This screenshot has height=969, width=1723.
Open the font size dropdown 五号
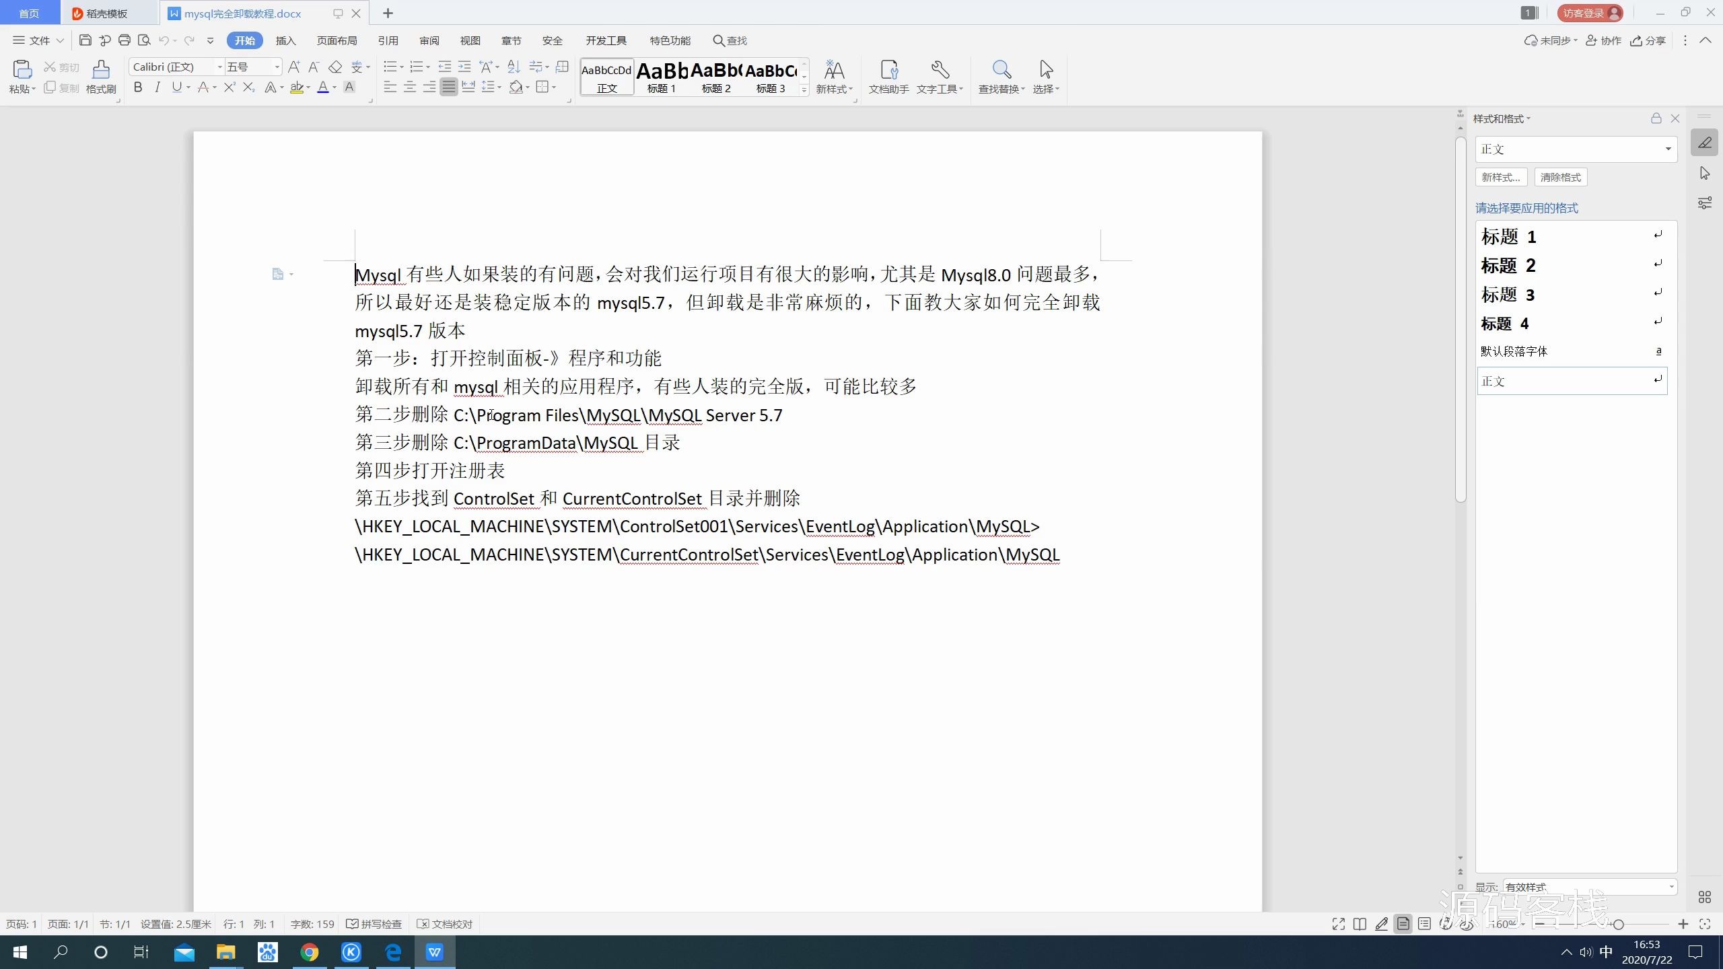[277, 67]
